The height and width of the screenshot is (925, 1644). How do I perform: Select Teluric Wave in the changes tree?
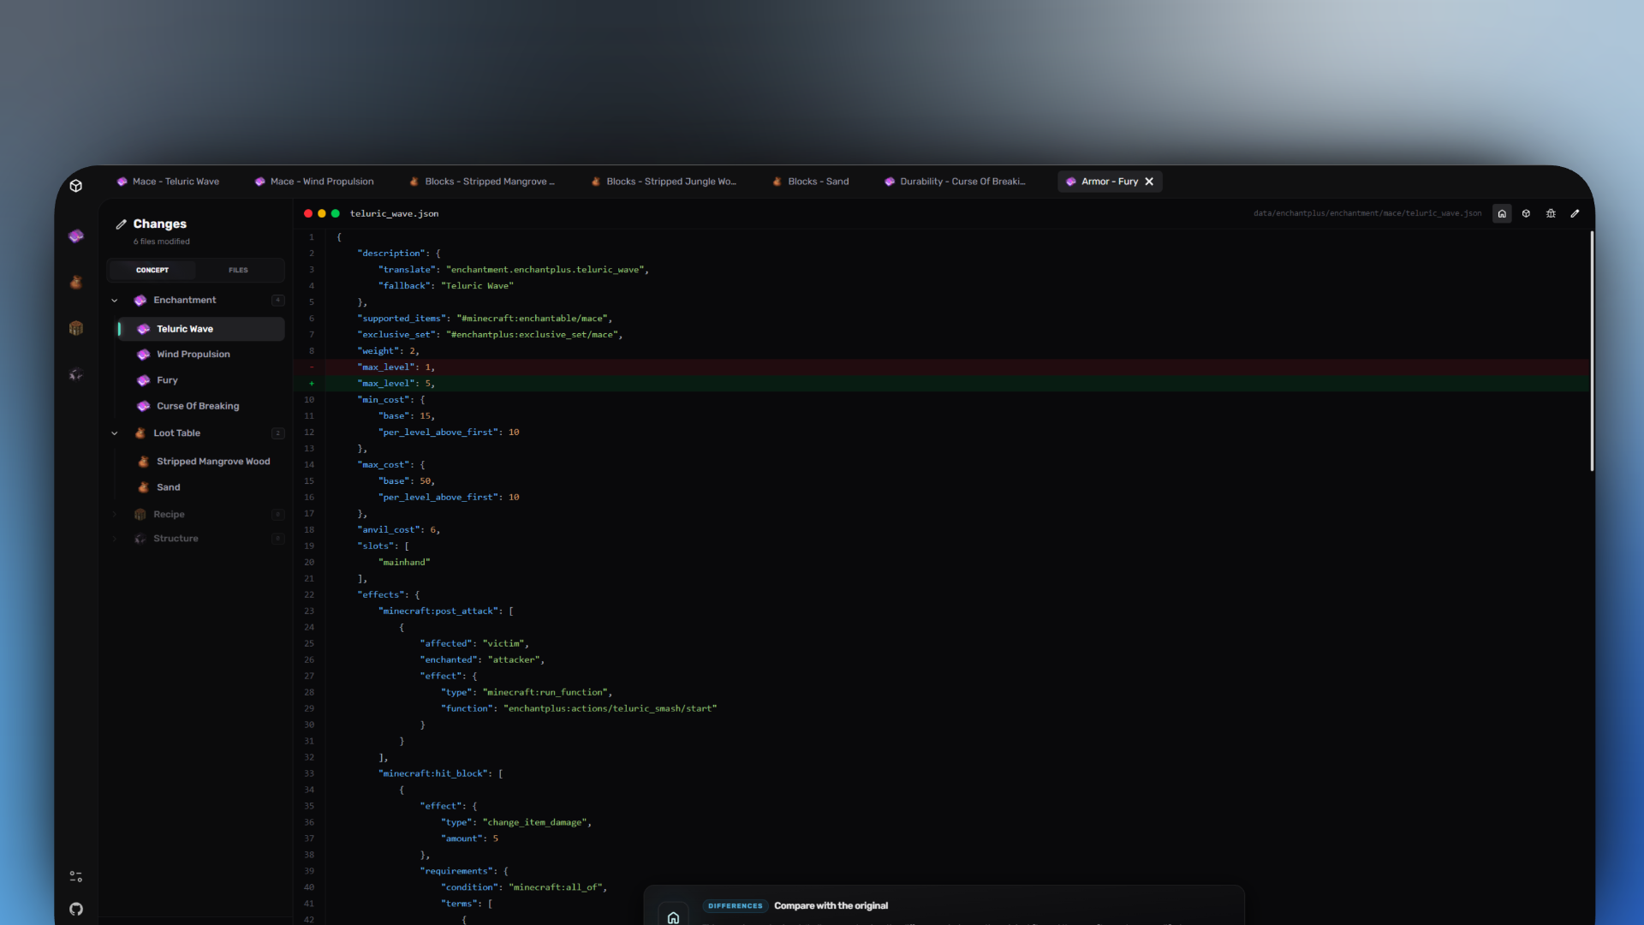pyautogui.click(x=200, y=329)
